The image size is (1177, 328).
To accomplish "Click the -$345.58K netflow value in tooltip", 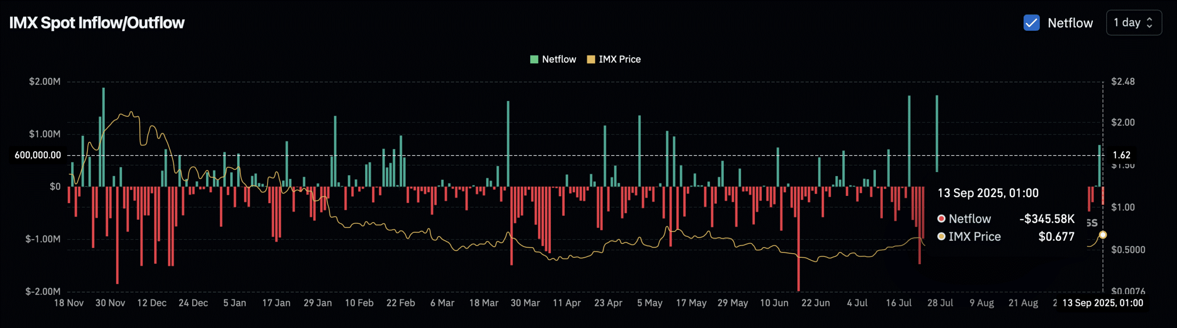I will point(1046,219).
